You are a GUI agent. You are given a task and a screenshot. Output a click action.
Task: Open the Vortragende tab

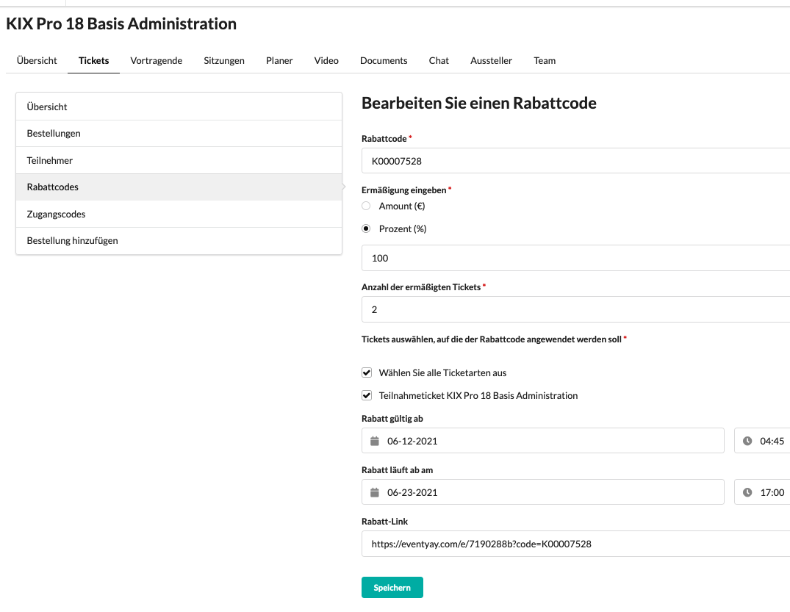tap(157, 60)
